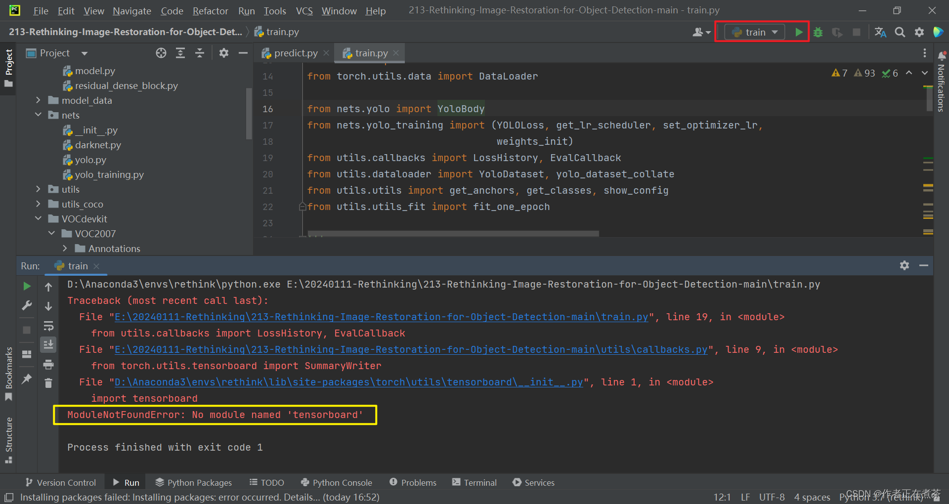Open Search Everywhere with the magnifier icon
This screenshot has width=949, height=504.
click(900, 32)
